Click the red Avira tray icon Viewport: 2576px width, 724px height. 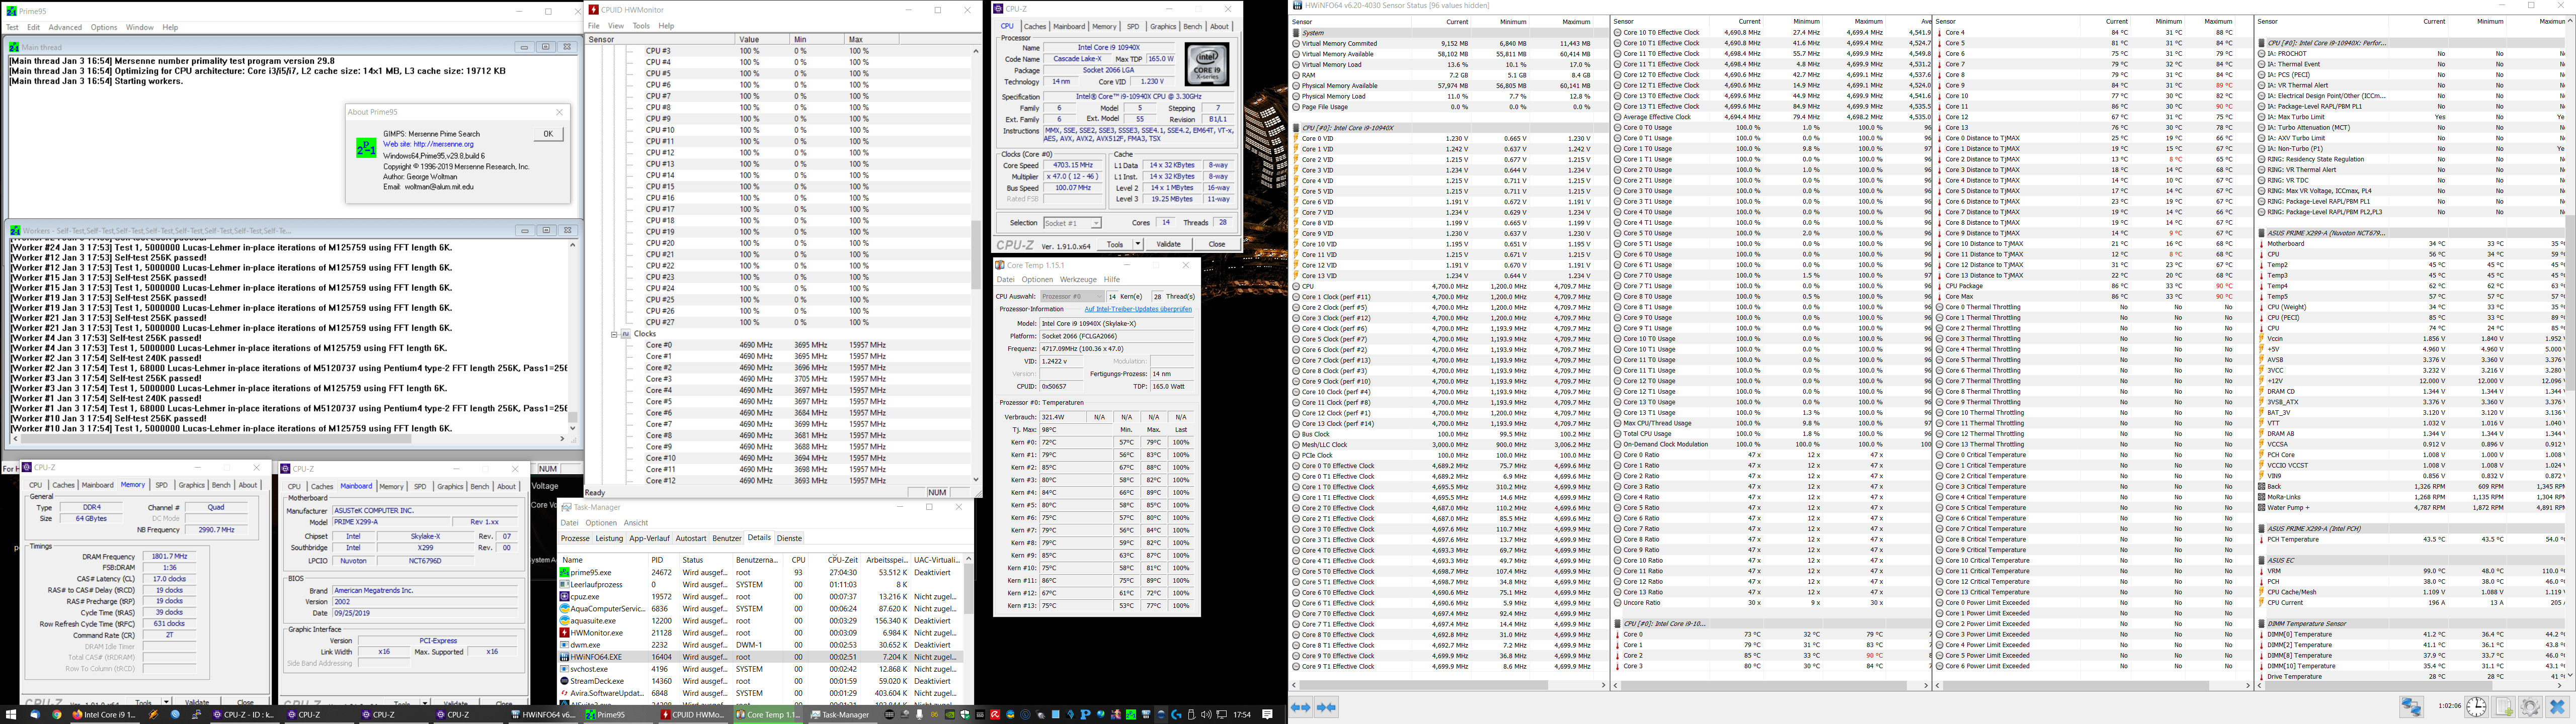[995, 714]
